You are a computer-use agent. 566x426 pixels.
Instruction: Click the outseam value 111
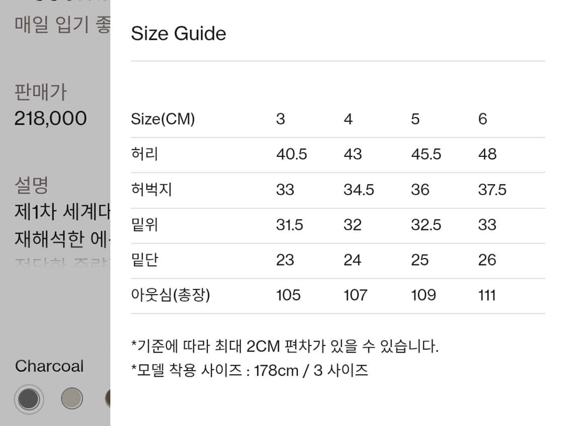tap(487, 296)
